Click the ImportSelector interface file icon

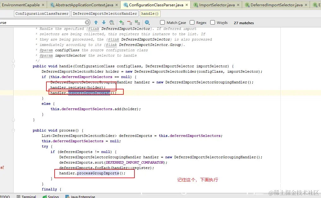pos(196,5)
